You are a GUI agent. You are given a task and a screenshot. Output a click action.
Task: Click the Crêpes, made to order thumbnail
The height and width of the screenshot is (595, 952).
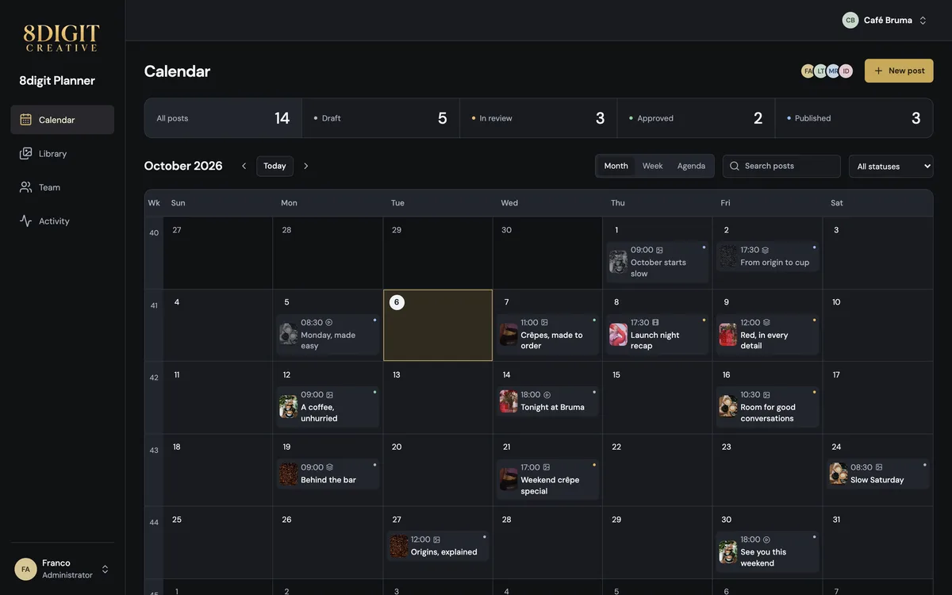[509, 335]
